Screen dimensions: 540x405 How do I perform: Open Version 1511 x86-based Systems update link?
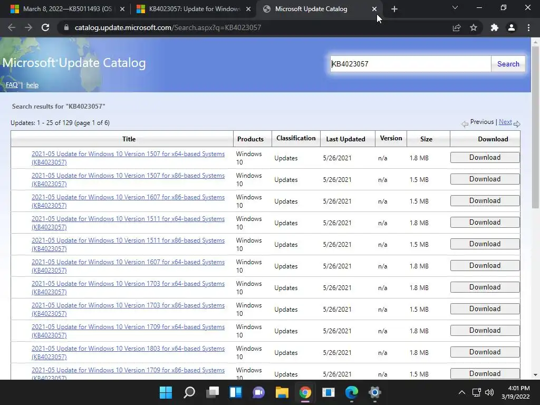coord(128,245)
